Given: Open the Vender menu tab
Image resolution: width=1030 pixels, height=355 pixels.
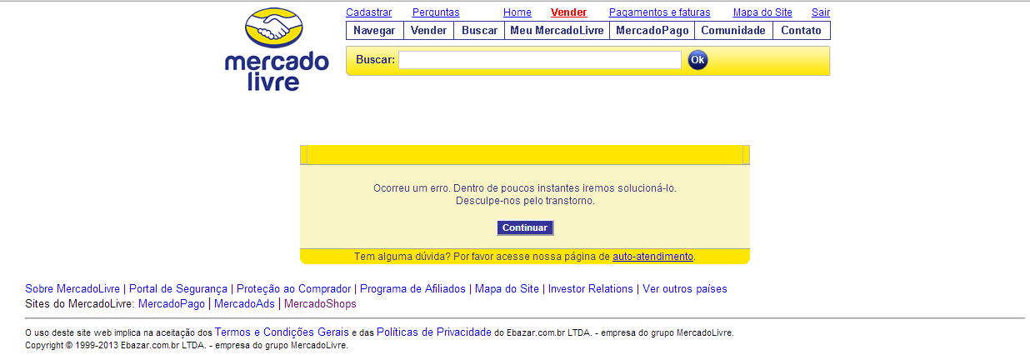Looking at the screenshot, I should click(429, 31).
